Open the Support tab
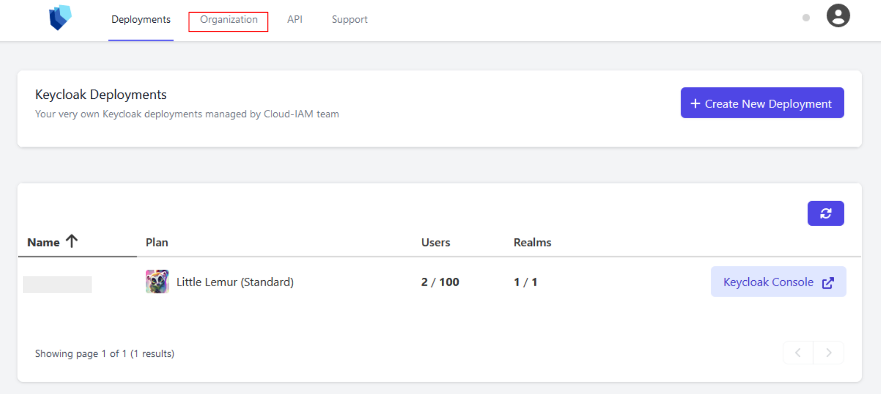The width and height of the screenshot is (881, 394). 350,20
